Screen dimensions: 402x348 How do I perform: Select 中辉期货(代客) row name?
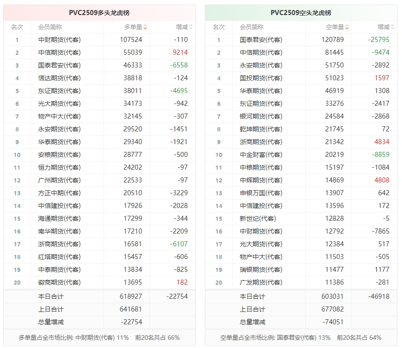point(261,180)
